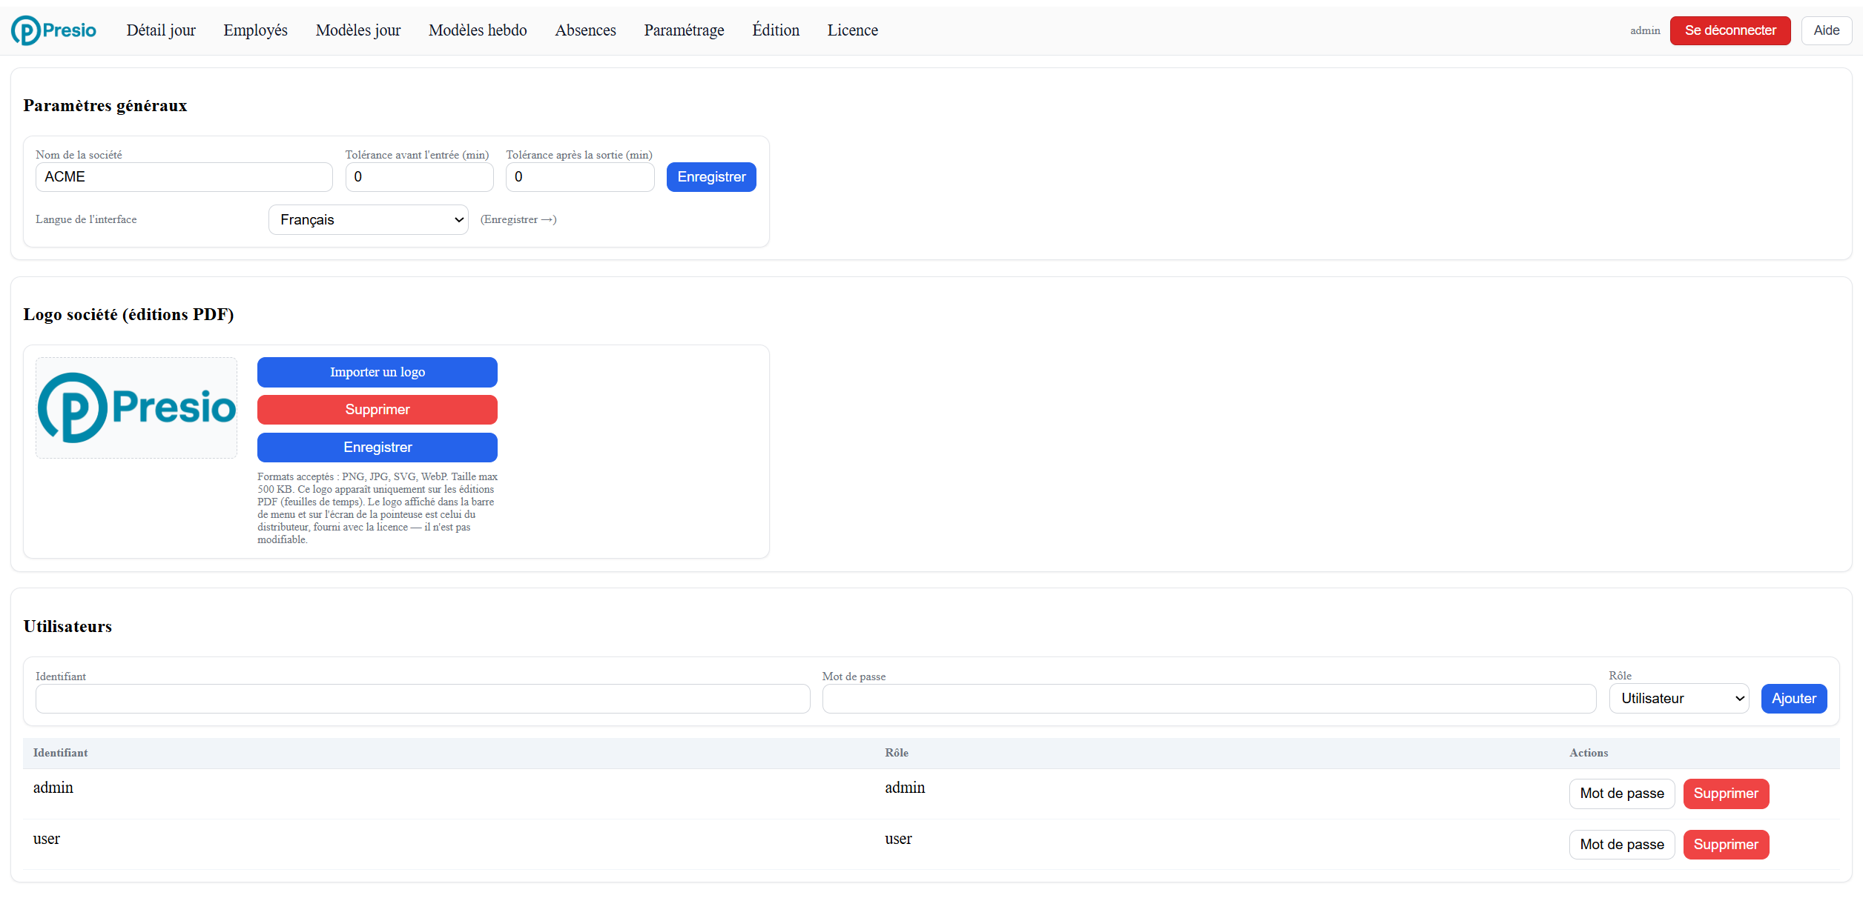Navigate to Absences tab
This screenshot has height=901, width=1863.
[x=585, y=30]
